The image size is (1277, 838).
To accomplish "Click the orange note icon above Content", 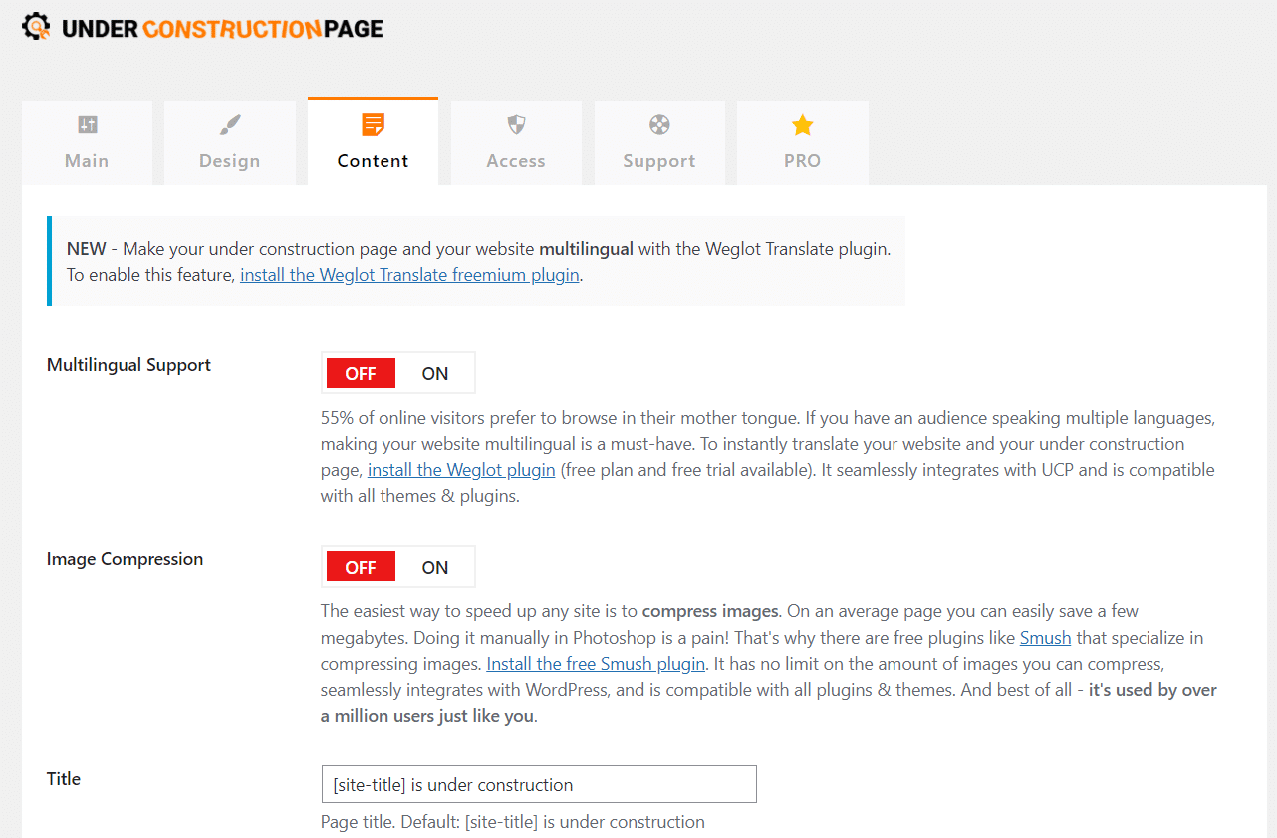I will [x=373, y=124].
